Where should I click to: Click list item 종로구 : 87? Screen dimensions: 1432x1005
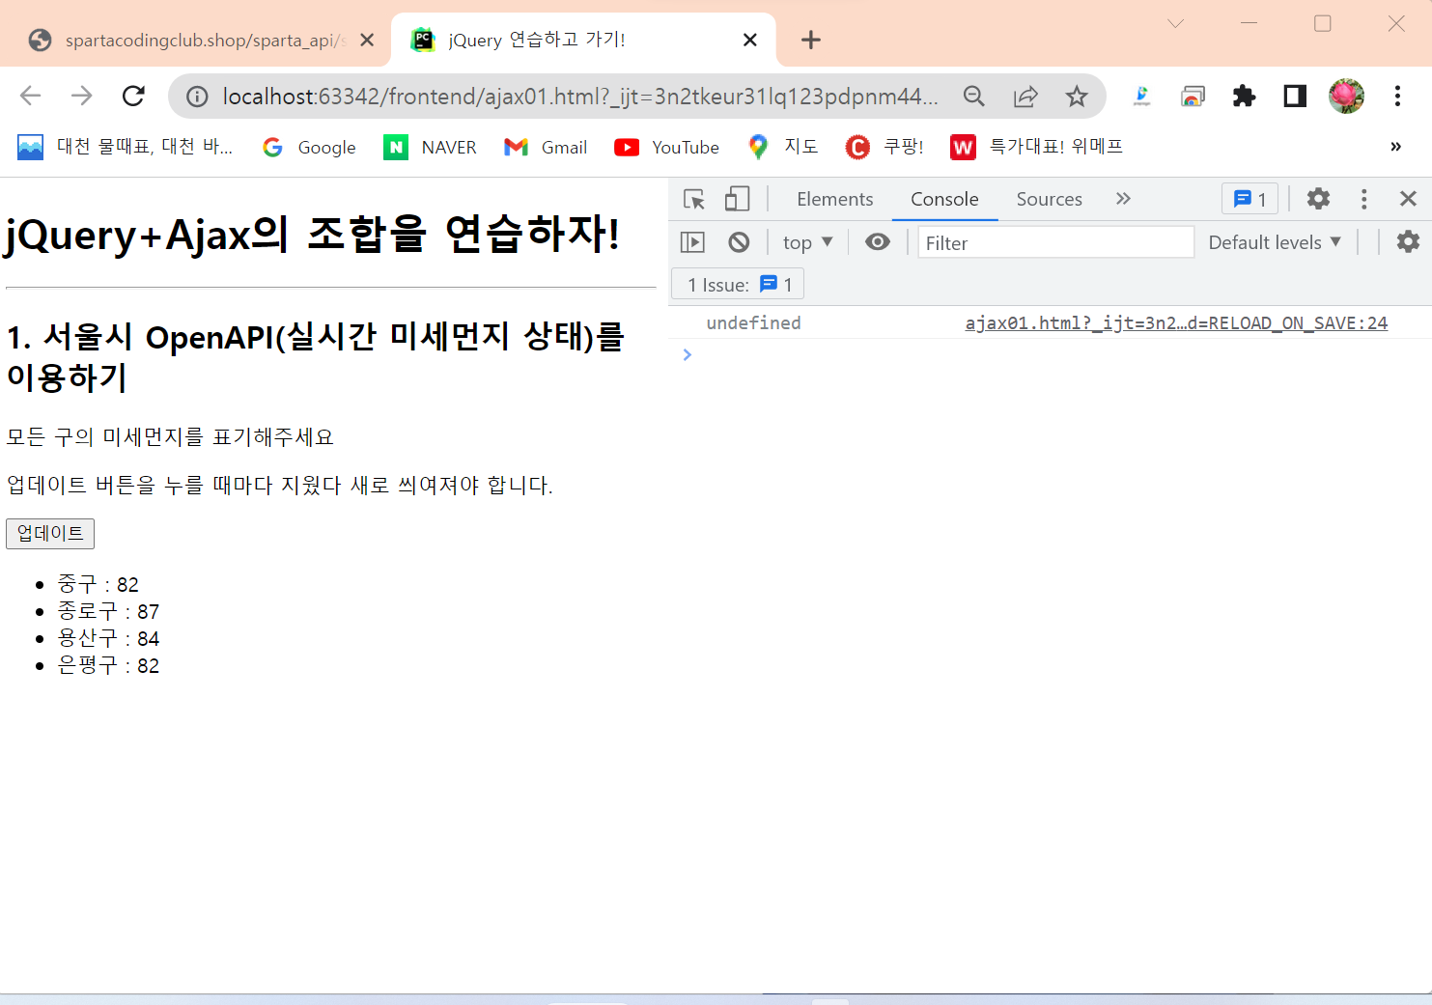[x=108, y=611]
